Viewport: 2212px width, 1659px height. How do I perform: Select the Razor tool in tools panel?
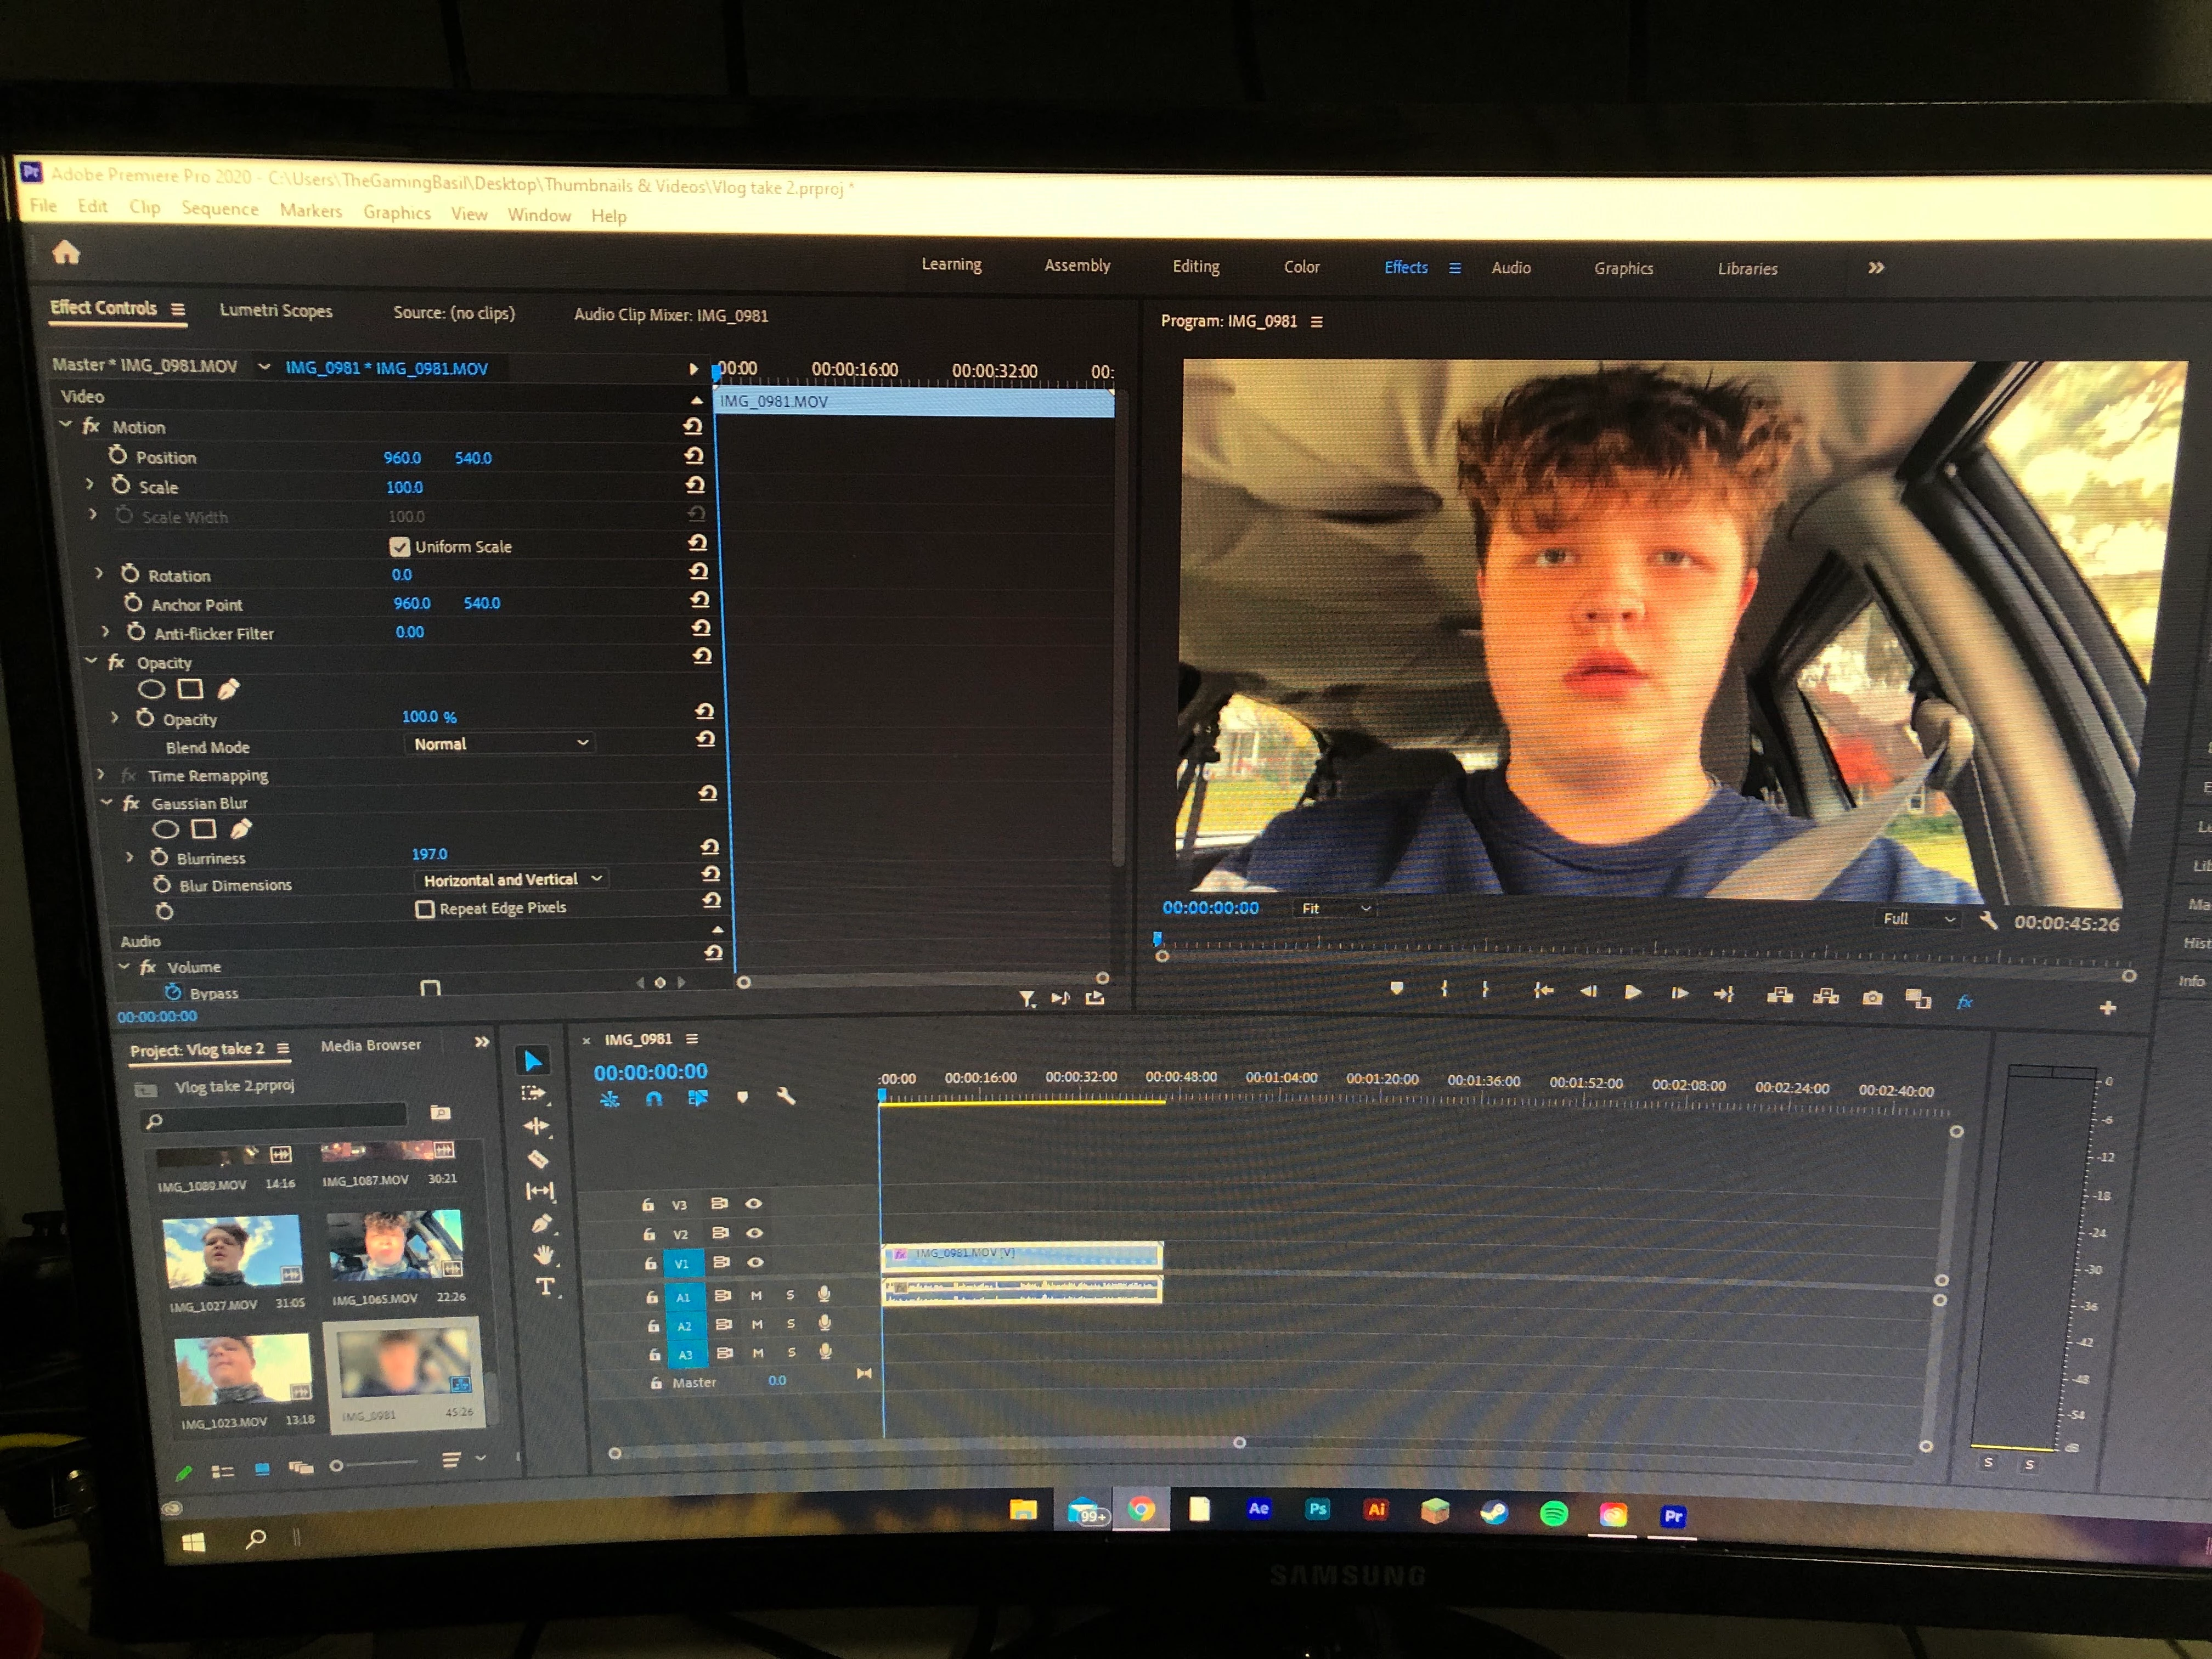pyautogui.click(x=538, y=1159)
